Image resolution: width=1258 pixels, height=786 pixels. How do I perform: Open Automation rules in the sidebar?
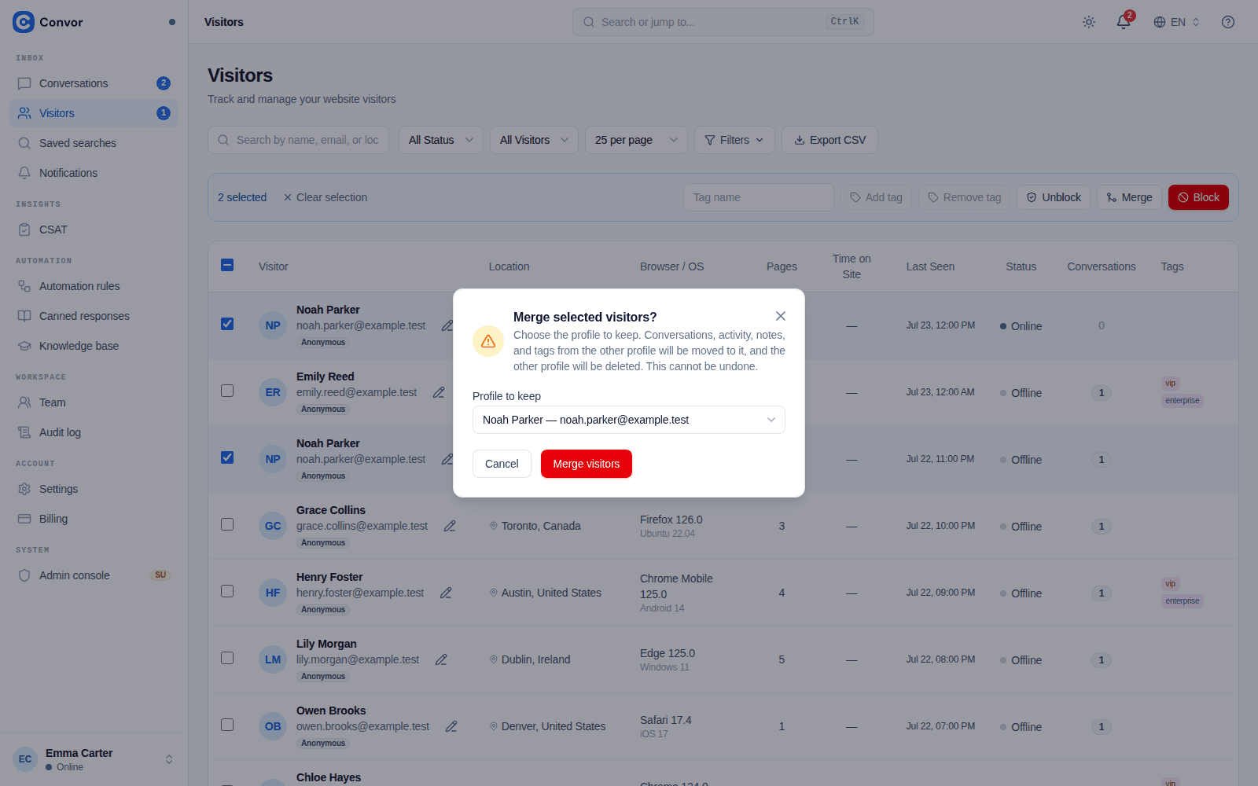[x=94, y=286]
